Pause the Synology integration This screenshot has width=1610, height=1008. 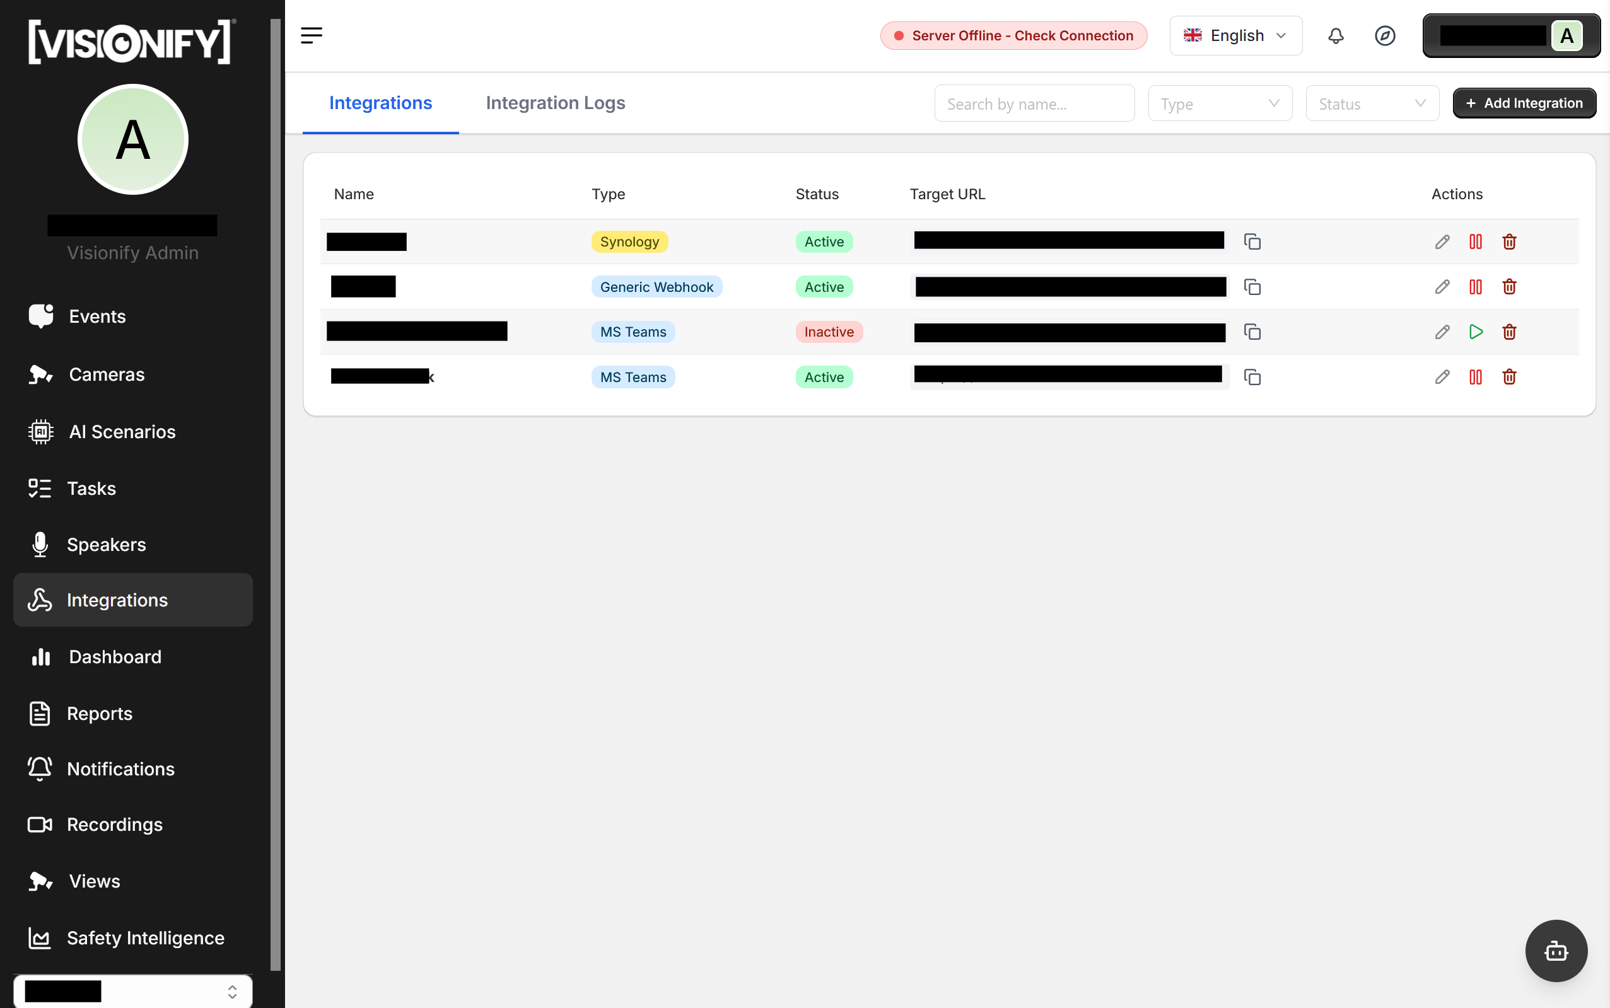click(1475, 241)
